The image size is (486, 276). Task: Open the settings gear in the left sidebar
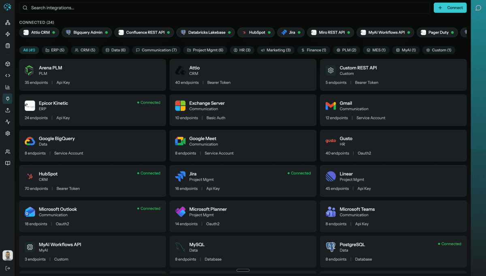[7, 133]
